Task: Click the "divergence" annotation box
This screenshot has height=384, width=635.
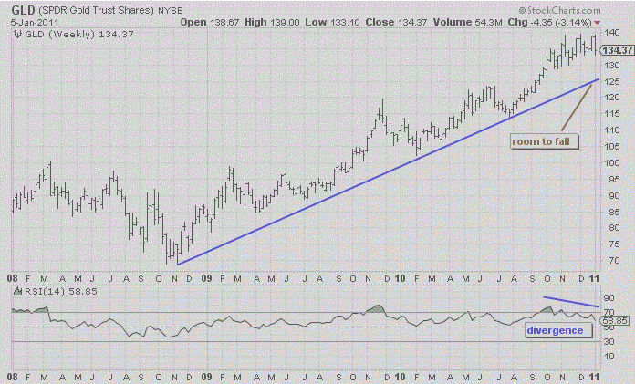Action: click(x=559, y=330)
